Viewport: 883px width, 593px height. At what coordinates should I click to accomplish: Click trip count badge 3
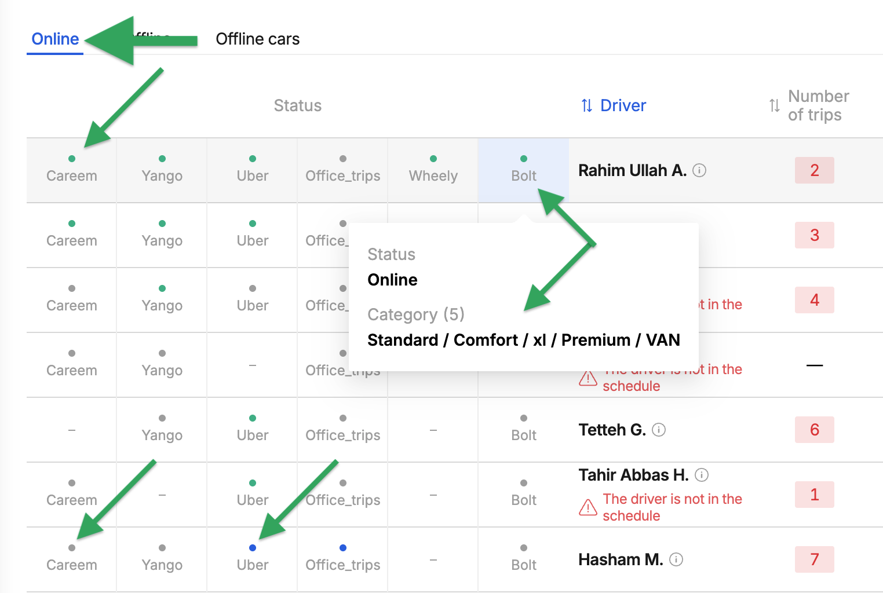(815, 235)
